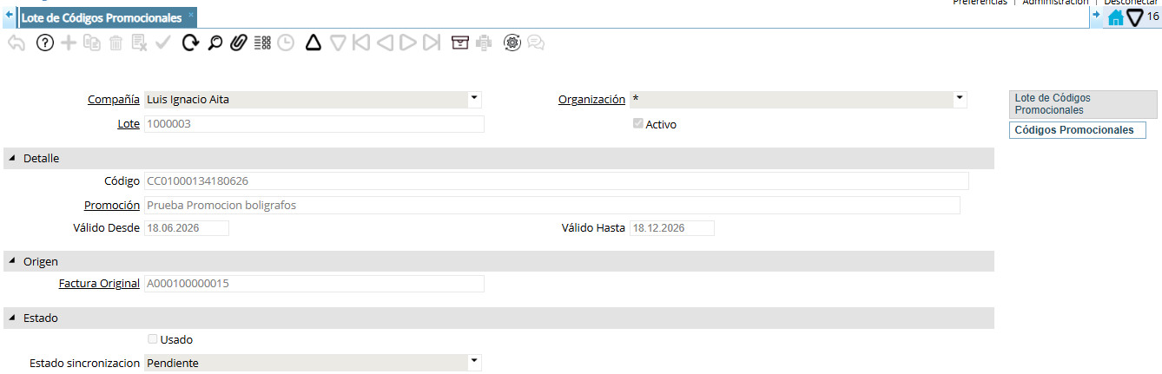Image resolution: width=1162 pixels, height=374 pixels.
Task: Click the Print icon in toolbar
Action: pos(484,43)
